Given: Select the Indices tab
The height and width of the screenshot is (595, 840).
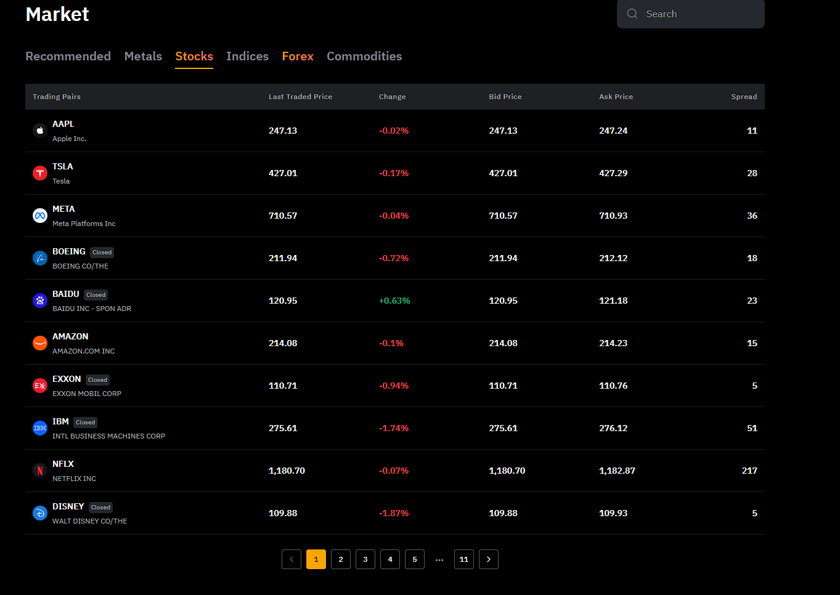Looking at the screenshot, I should [x=247, y=56].
